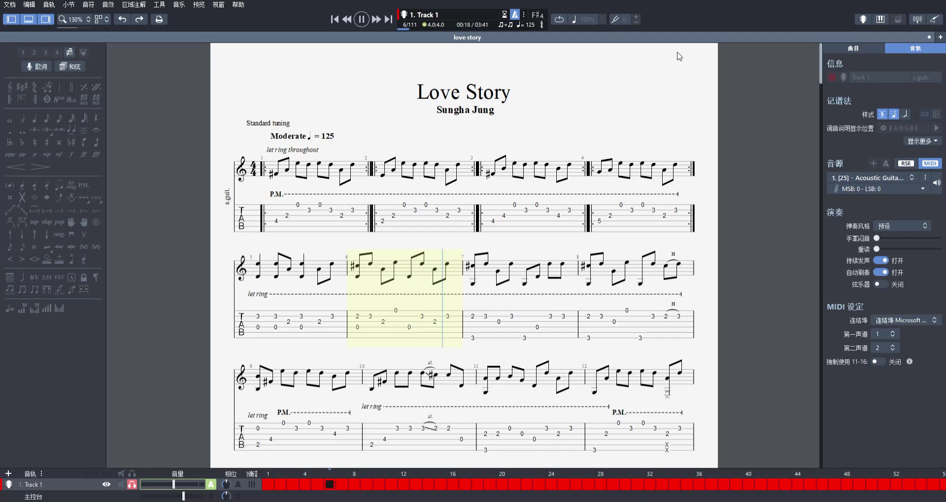Open 音轨 menu in menu bar
946x502 pixels.
49,4
